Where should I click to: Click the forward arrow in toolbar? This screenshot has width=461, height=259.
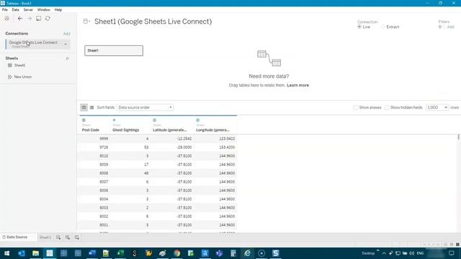(30, 19)
